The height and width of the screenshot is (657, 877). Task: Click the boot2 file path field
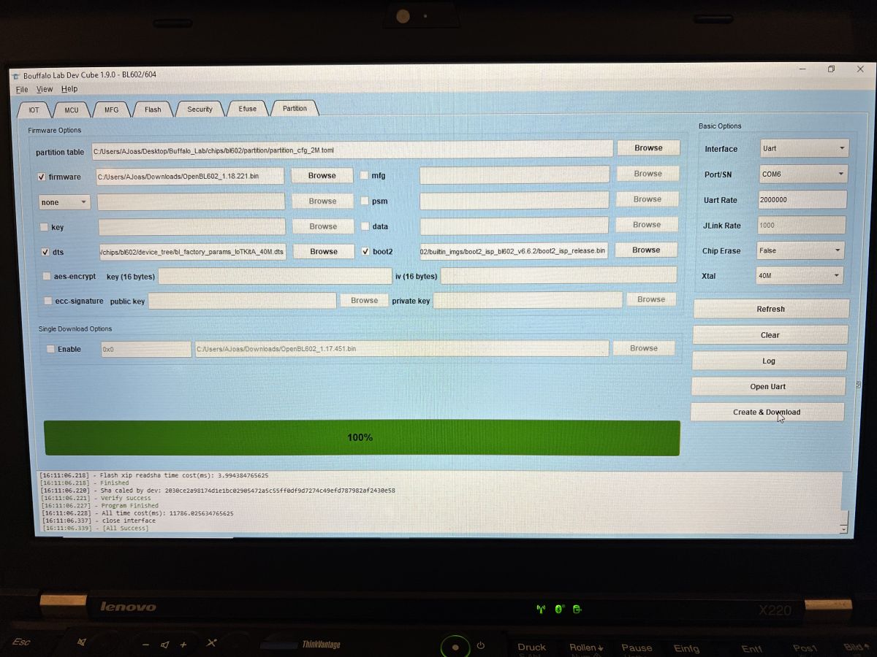click(514, 250)
